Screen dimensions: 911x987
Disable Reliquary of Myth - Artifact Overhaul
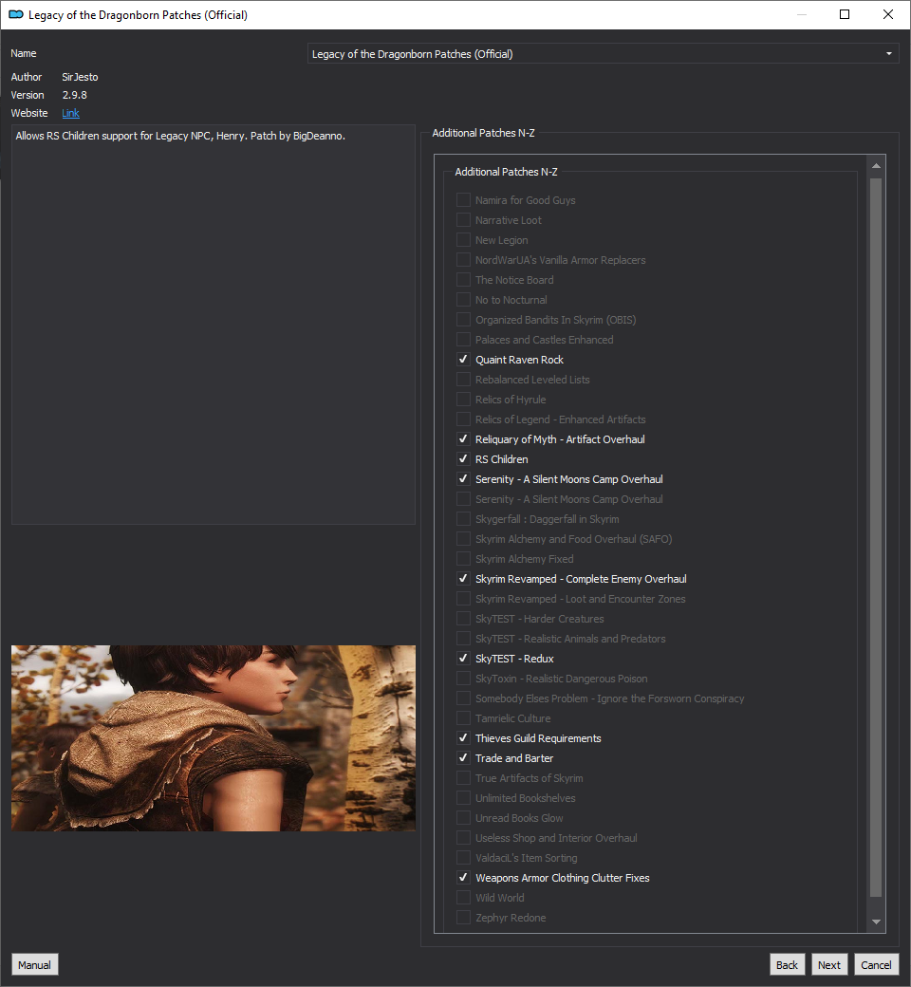463,439
